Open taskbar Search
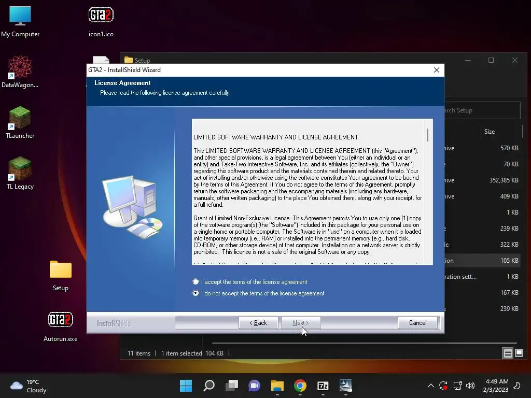This screenshot has width=531, height=398. [208, 386]
